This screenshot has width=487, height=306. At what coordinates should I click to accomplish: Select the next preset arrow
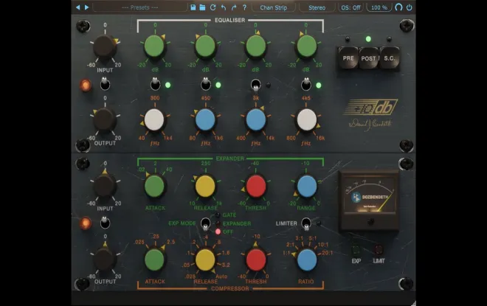coord(86,7)
